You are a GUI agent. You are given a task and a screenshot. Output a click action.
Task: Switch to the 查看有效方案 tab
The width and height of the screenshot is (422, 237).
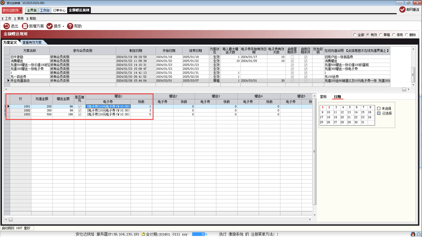[32, 42]
